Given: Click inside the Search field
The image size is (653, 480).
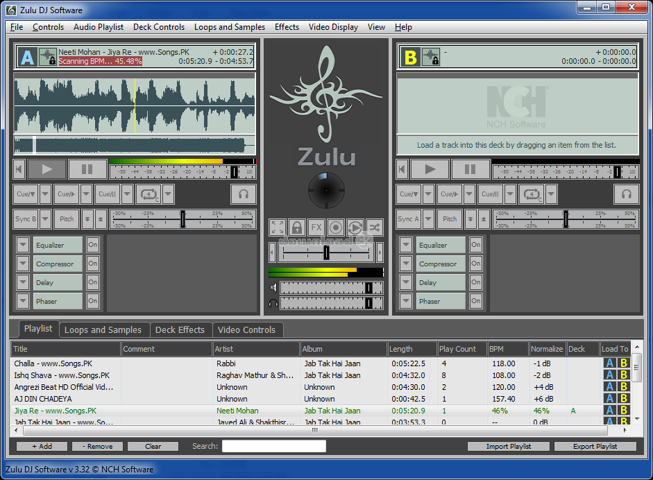Looking at the screenshot, I should tap(273, 446).
